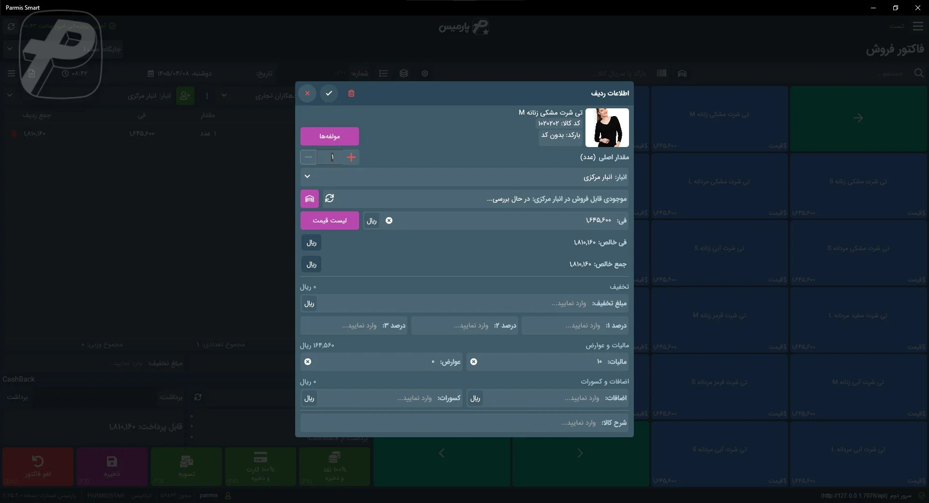Screen dimensions: 929x503
Task: Select the درصد ۲ discount field
Action: click(x=464, y=325)
